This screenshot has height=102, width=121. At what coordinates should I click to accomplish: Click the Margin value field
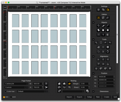(x=84, y=84)
